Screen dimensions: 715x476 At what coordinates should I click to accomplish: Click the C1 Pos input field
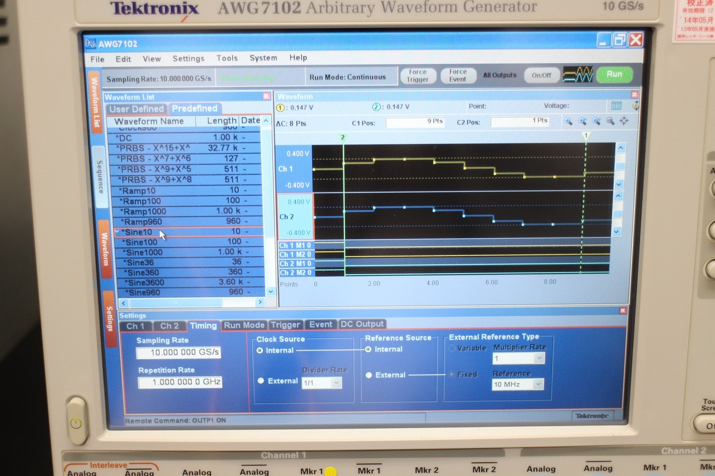(x=415, y=122)
